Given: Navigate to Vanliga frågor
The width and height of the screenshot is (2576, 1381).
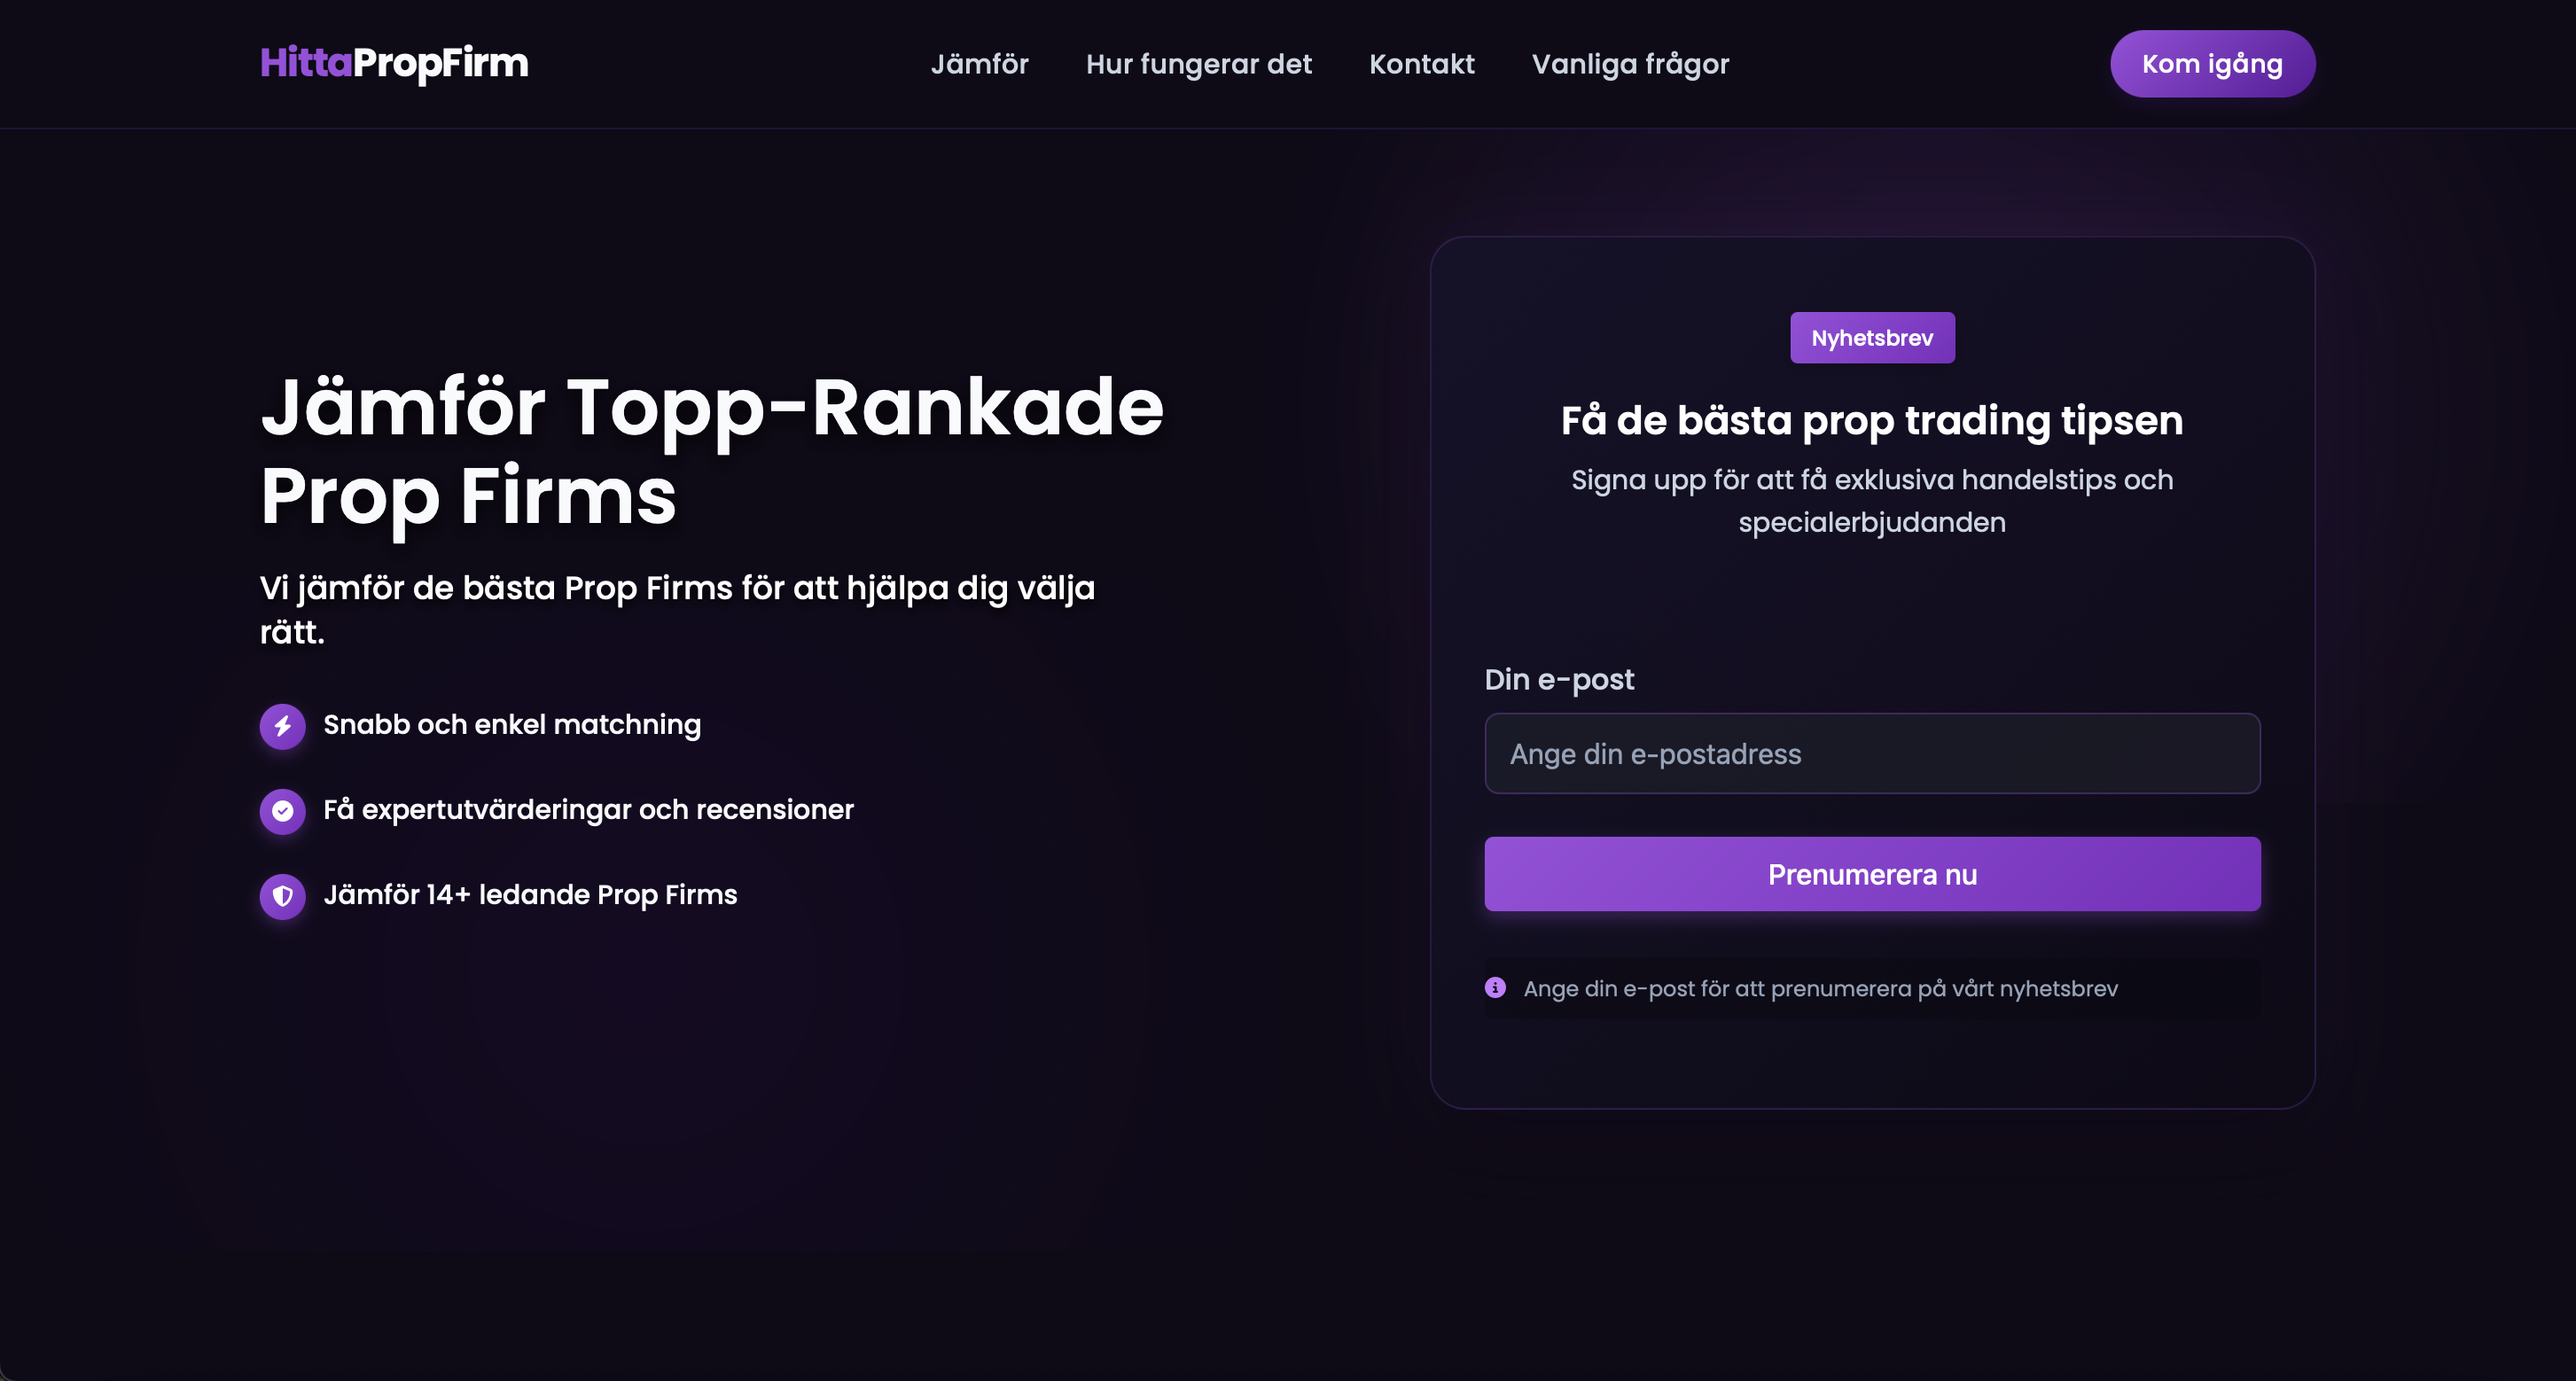Looking at the screenshot, I should coord(1630,64).
